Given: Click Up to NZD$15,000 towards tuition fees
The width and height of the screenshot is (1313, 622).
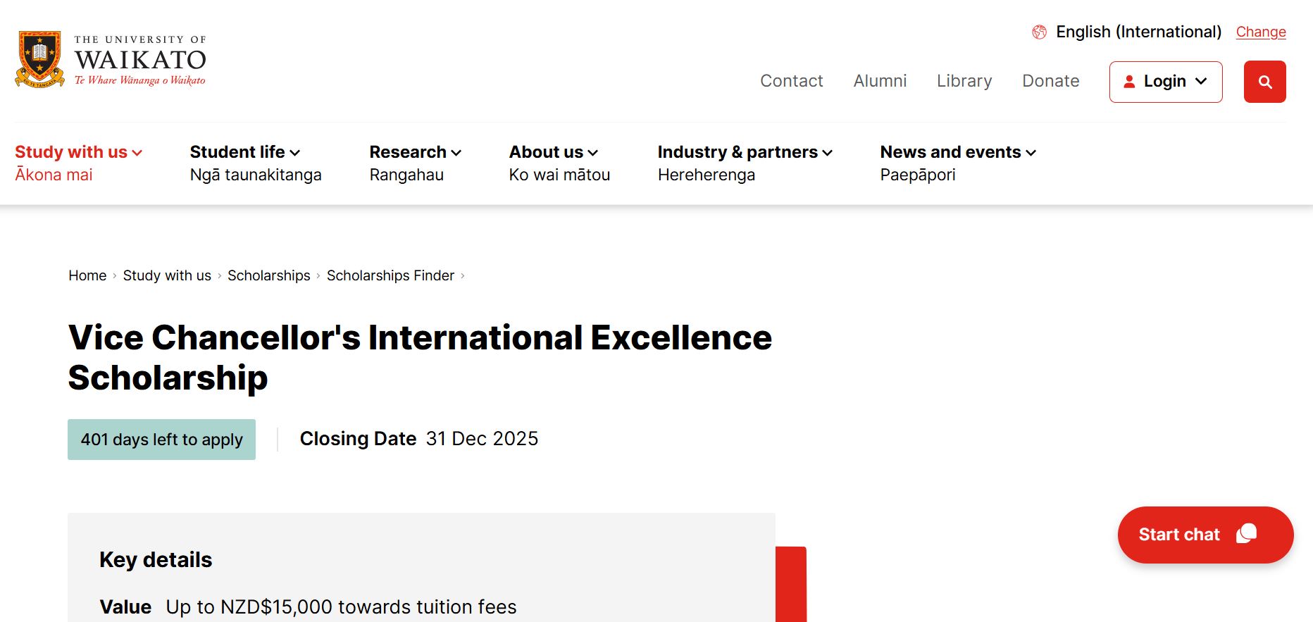Looking at the screenshot, I should [341, 607].
